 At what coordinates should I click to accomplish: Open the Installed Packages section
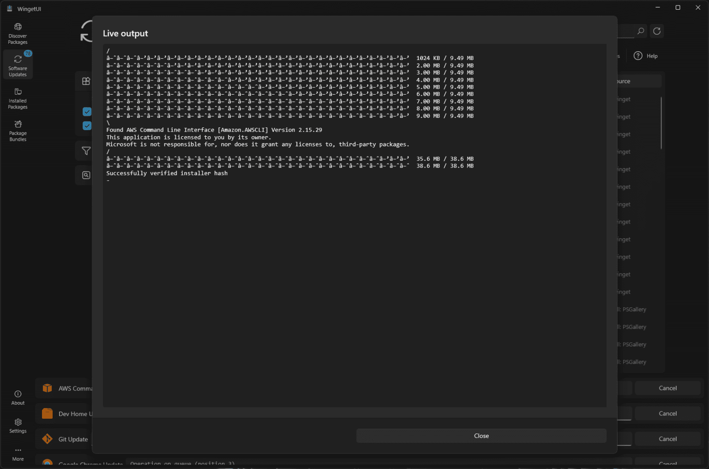point(18,98)
